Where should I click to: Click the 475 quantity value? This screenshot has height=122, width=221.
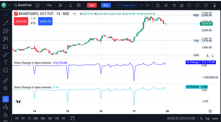coord(33,23)
